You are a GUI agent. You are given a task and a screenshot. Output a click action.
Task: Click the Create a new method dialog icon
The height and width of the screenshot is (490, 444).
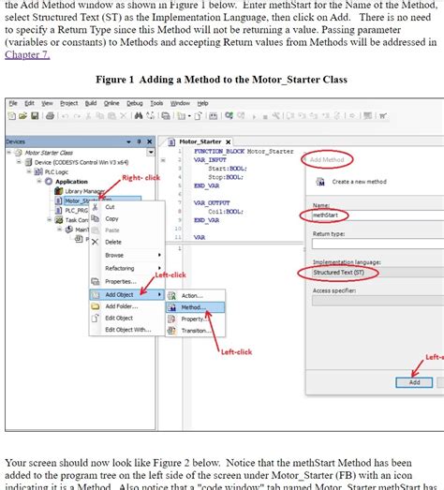[x=320, y=182]
